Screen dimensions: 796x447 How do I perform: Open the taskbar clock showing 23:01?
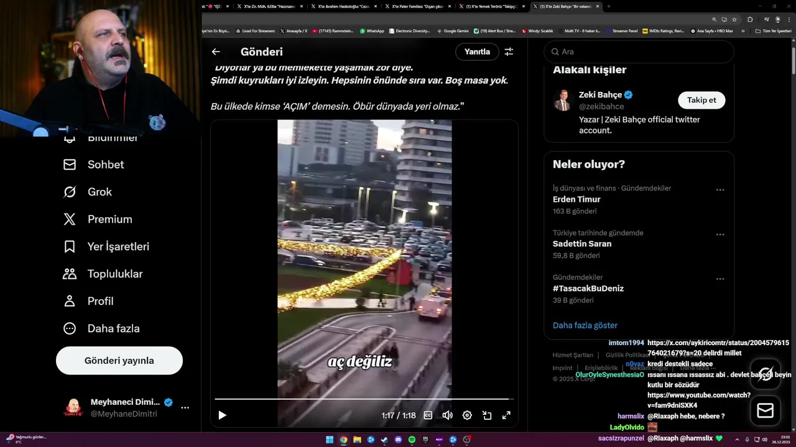click(780, 440)
